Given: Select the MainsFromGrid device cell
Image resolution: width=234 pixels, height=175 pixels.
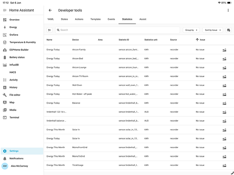Looking at the screenshot, I should pos(80,147).
